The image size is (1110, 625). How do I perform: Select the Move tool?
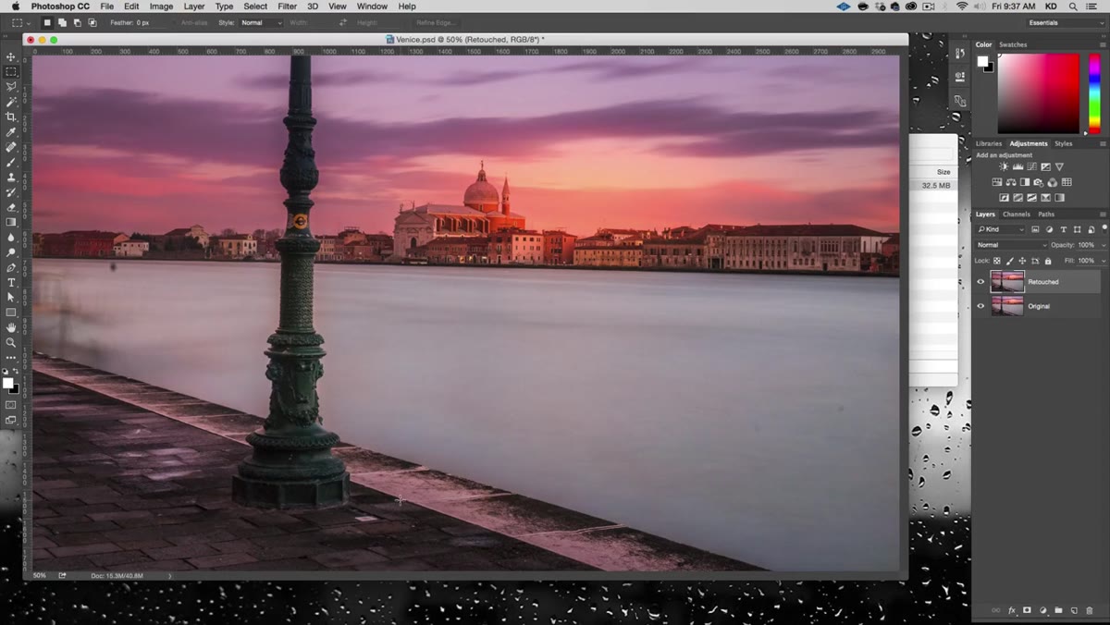[11, 57]
